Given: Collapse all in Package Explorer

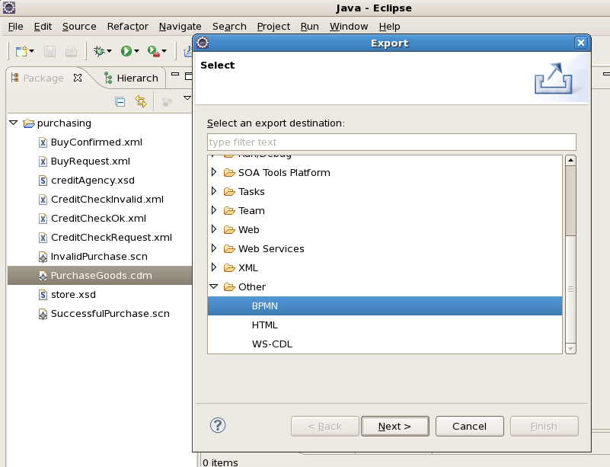Looking at the screenshot, I should (x=120, y=102).
